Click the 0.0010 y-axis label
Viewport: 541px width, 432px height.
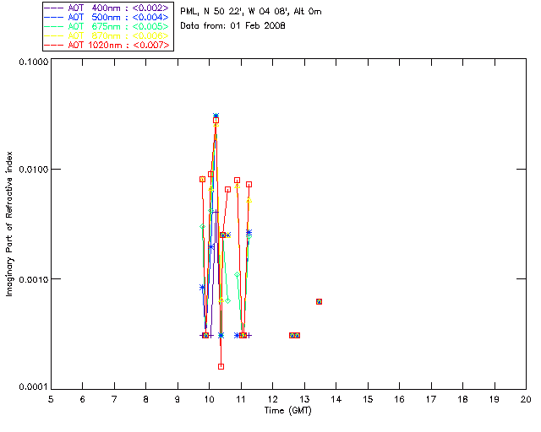34,279
